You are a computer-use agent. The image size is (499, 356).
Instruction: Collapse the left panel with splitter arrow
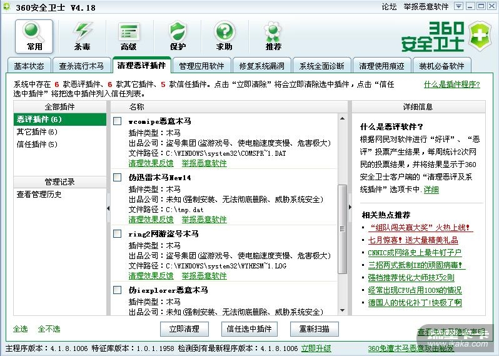[108, 208]
